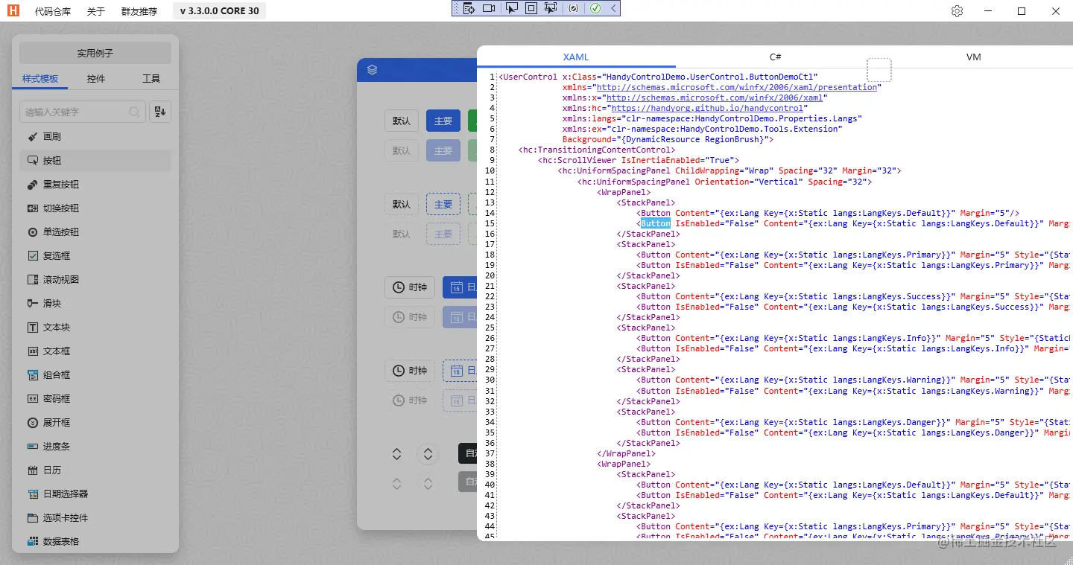Toggle the layout adorners square icon
The width and height of the screenshot is (1073, 565).
coord(531,8)
